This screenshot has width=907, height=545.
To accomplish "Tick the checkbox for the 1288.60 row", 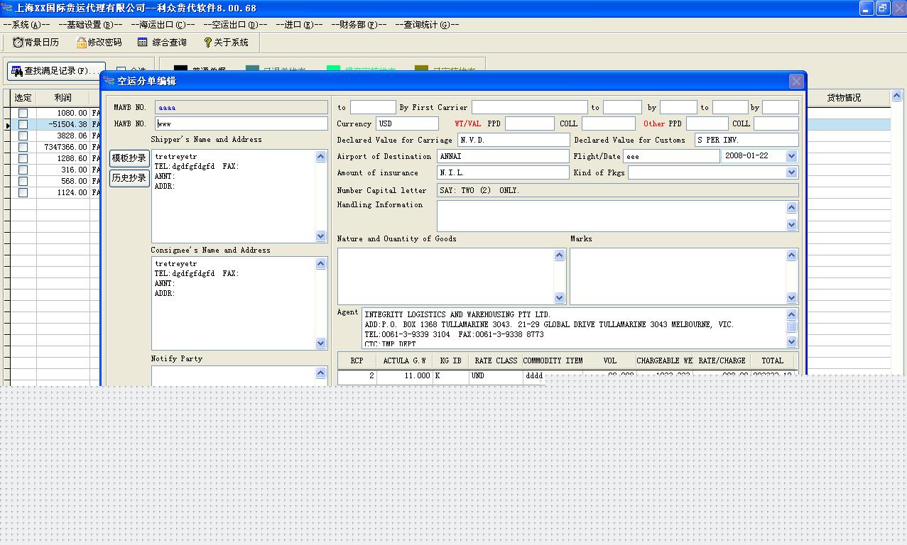I will [x=23, y=158].
